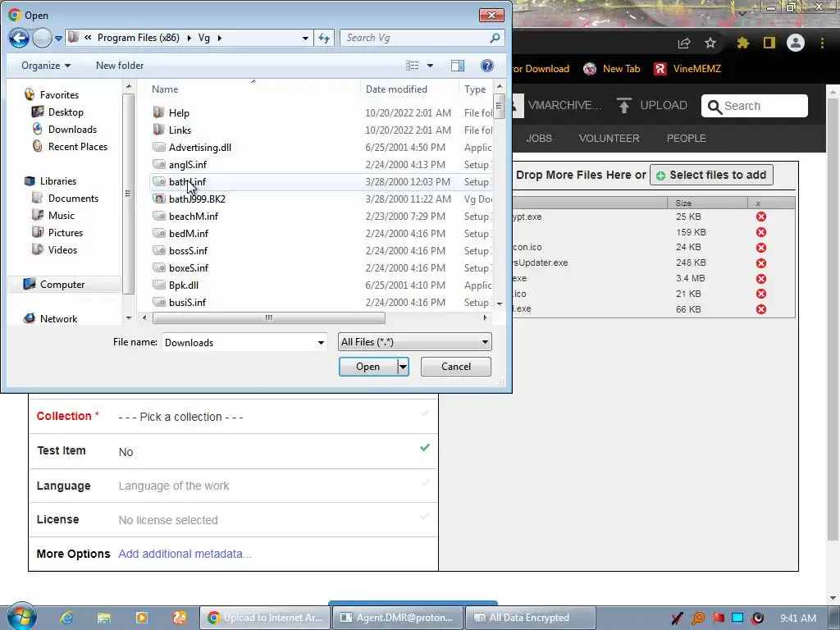
Task: Open Music library in navigation pane
Action: point(61,216)
